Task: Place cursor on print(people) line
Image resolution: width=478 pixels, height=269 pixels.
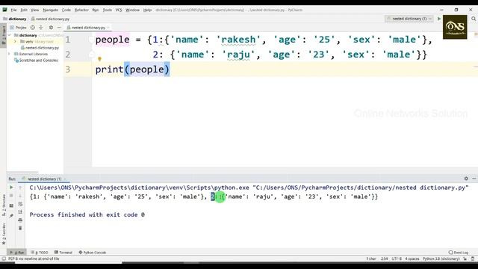Action: coord(132,69)
